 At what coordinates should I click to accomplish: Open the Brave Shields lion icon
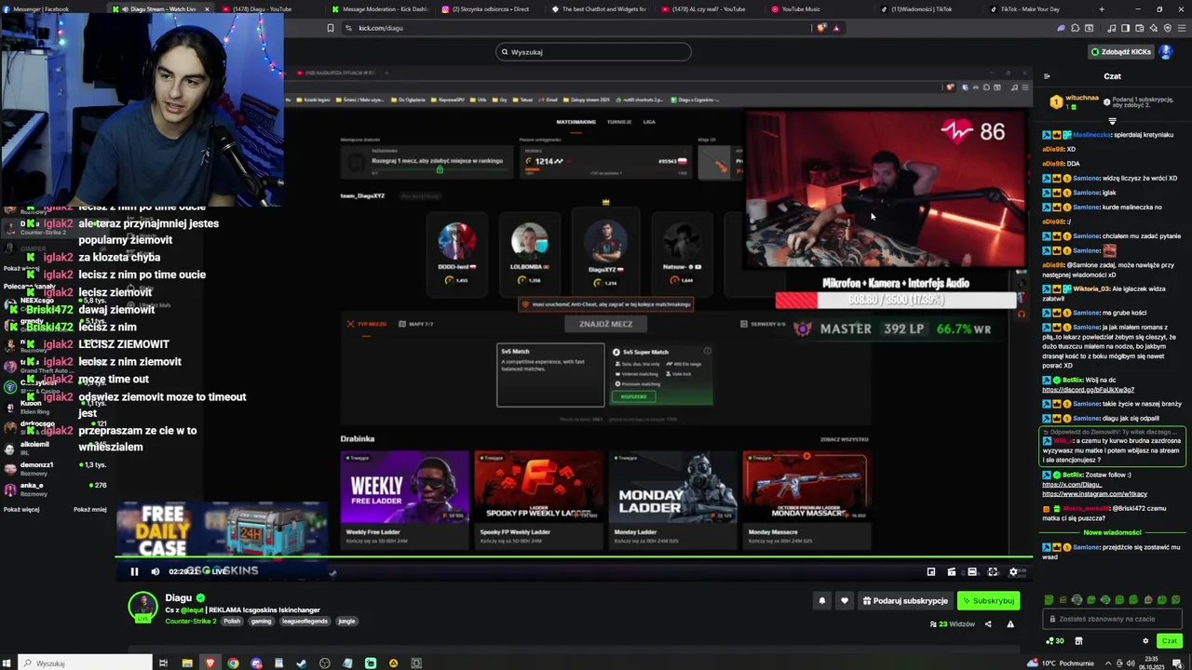[821, 28]
